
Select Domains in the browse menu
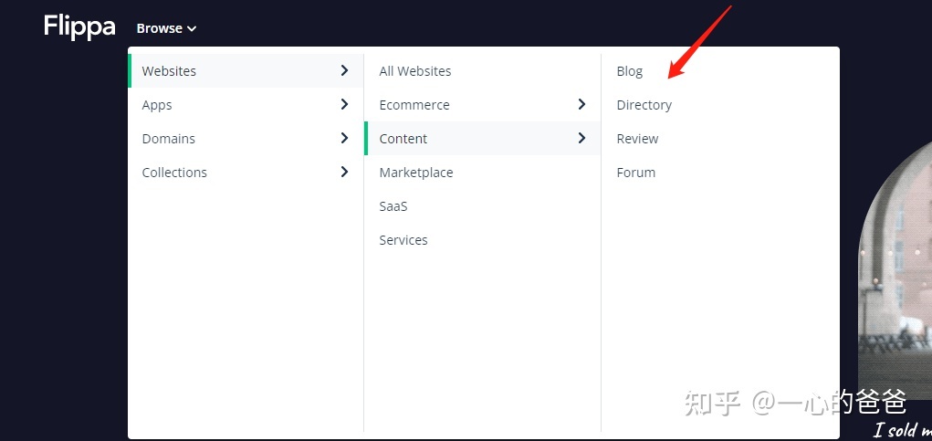246,139
